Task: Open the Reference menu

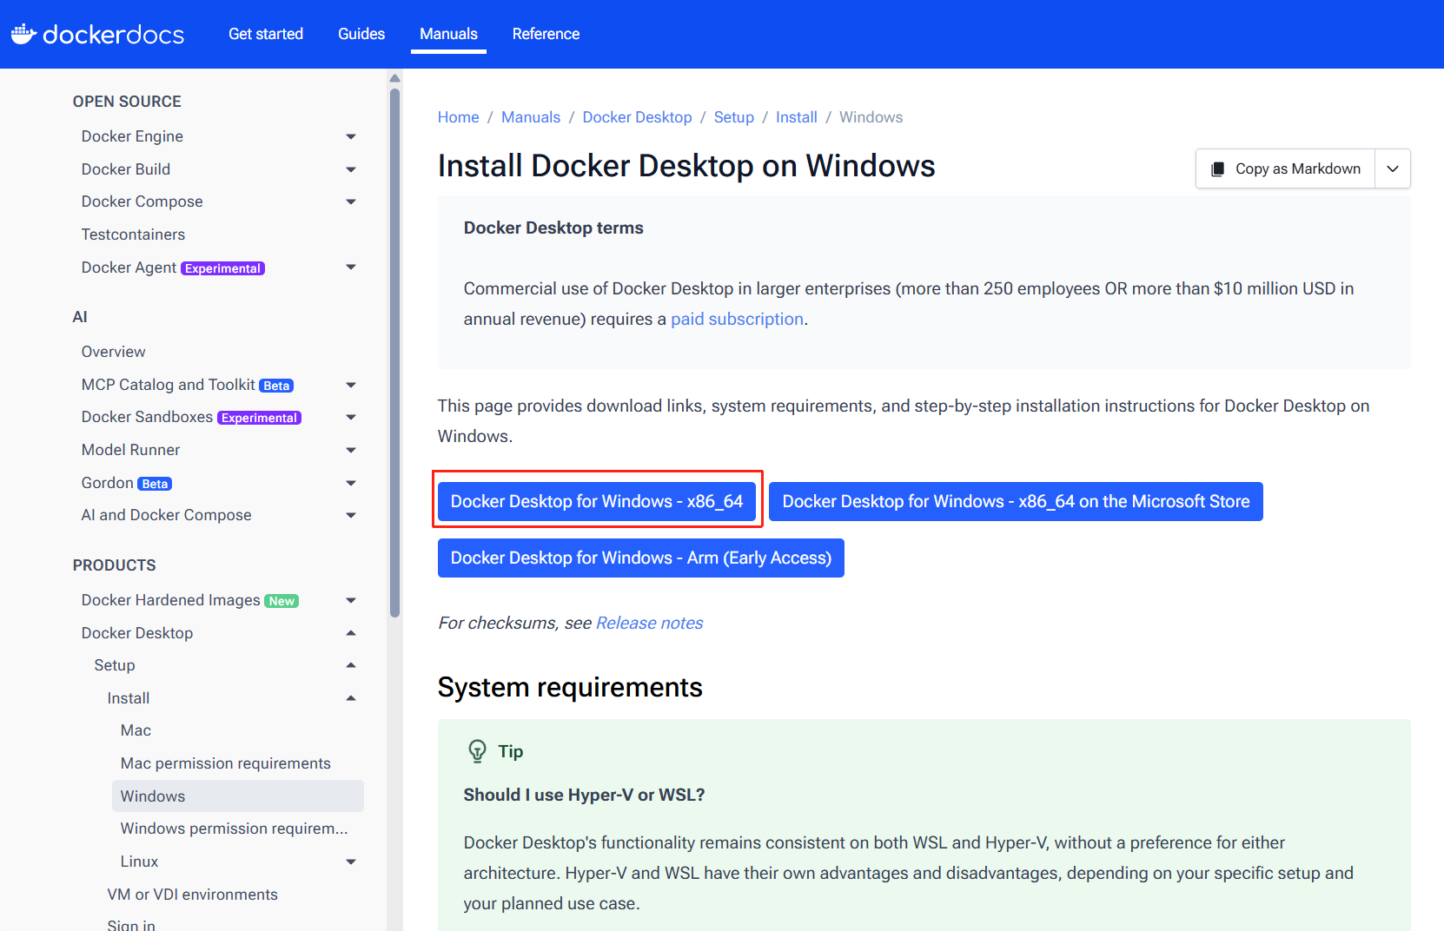Action: [x=546, y=34]
